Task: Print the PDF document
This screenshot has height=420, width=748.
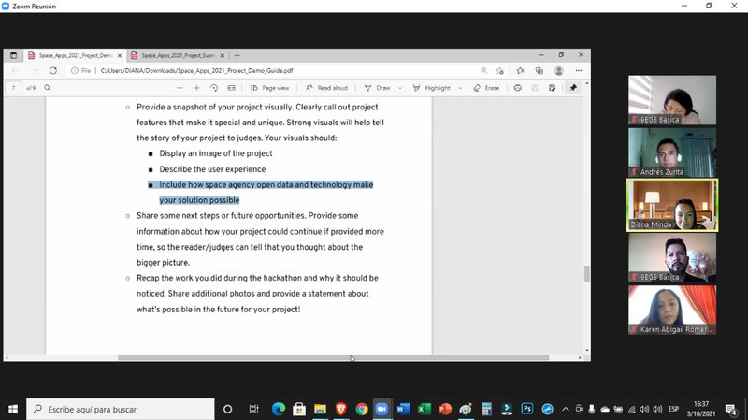Action: (518, 88)
